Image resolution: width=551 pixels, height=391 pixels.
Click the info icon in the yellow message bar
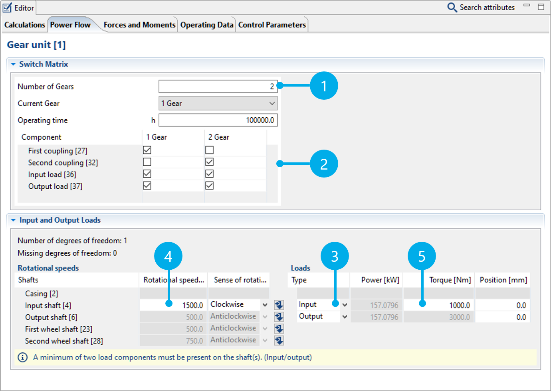(23, 357)
